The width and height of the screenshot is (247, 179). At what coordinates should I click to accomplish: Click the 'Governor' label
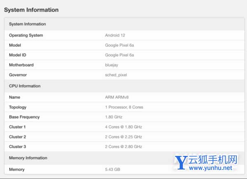coord(18,75)
